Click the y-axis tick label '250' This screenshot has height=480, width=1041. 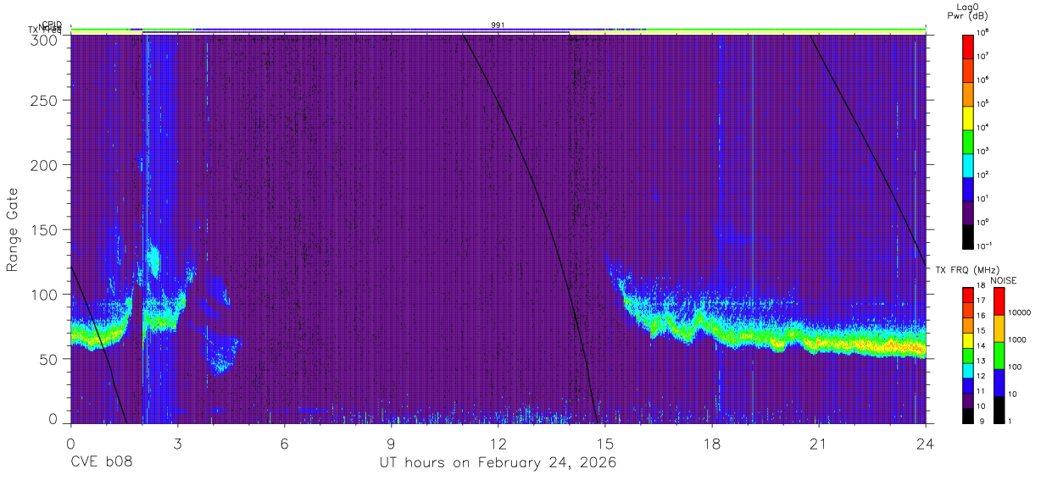tap(46, 100)
